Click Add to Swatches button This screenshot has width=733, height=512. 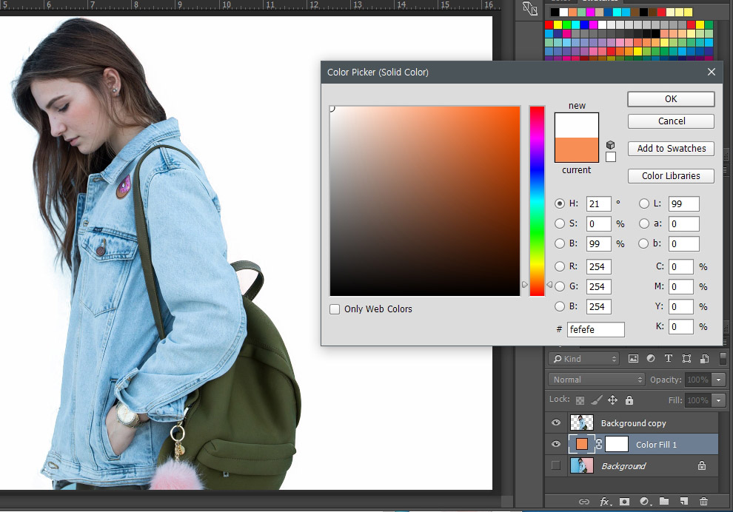pos(671,149)
